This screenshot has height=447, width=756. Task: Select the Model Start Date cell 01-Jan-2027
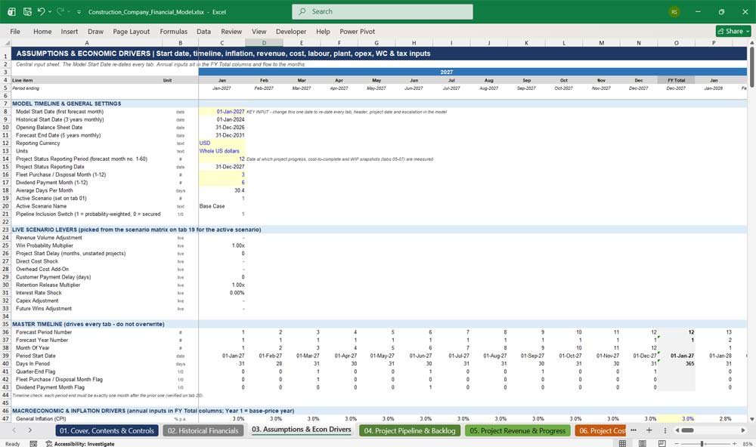222,111
